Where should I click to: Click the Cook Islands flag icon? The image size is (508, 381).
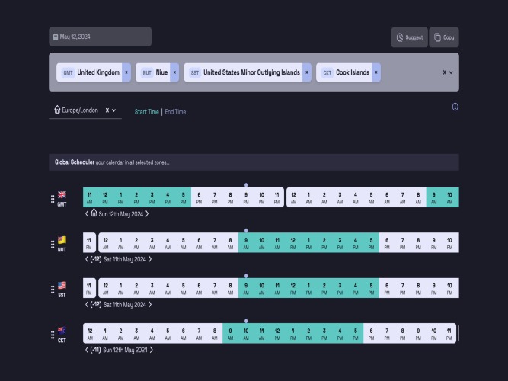tap(62, 331)
